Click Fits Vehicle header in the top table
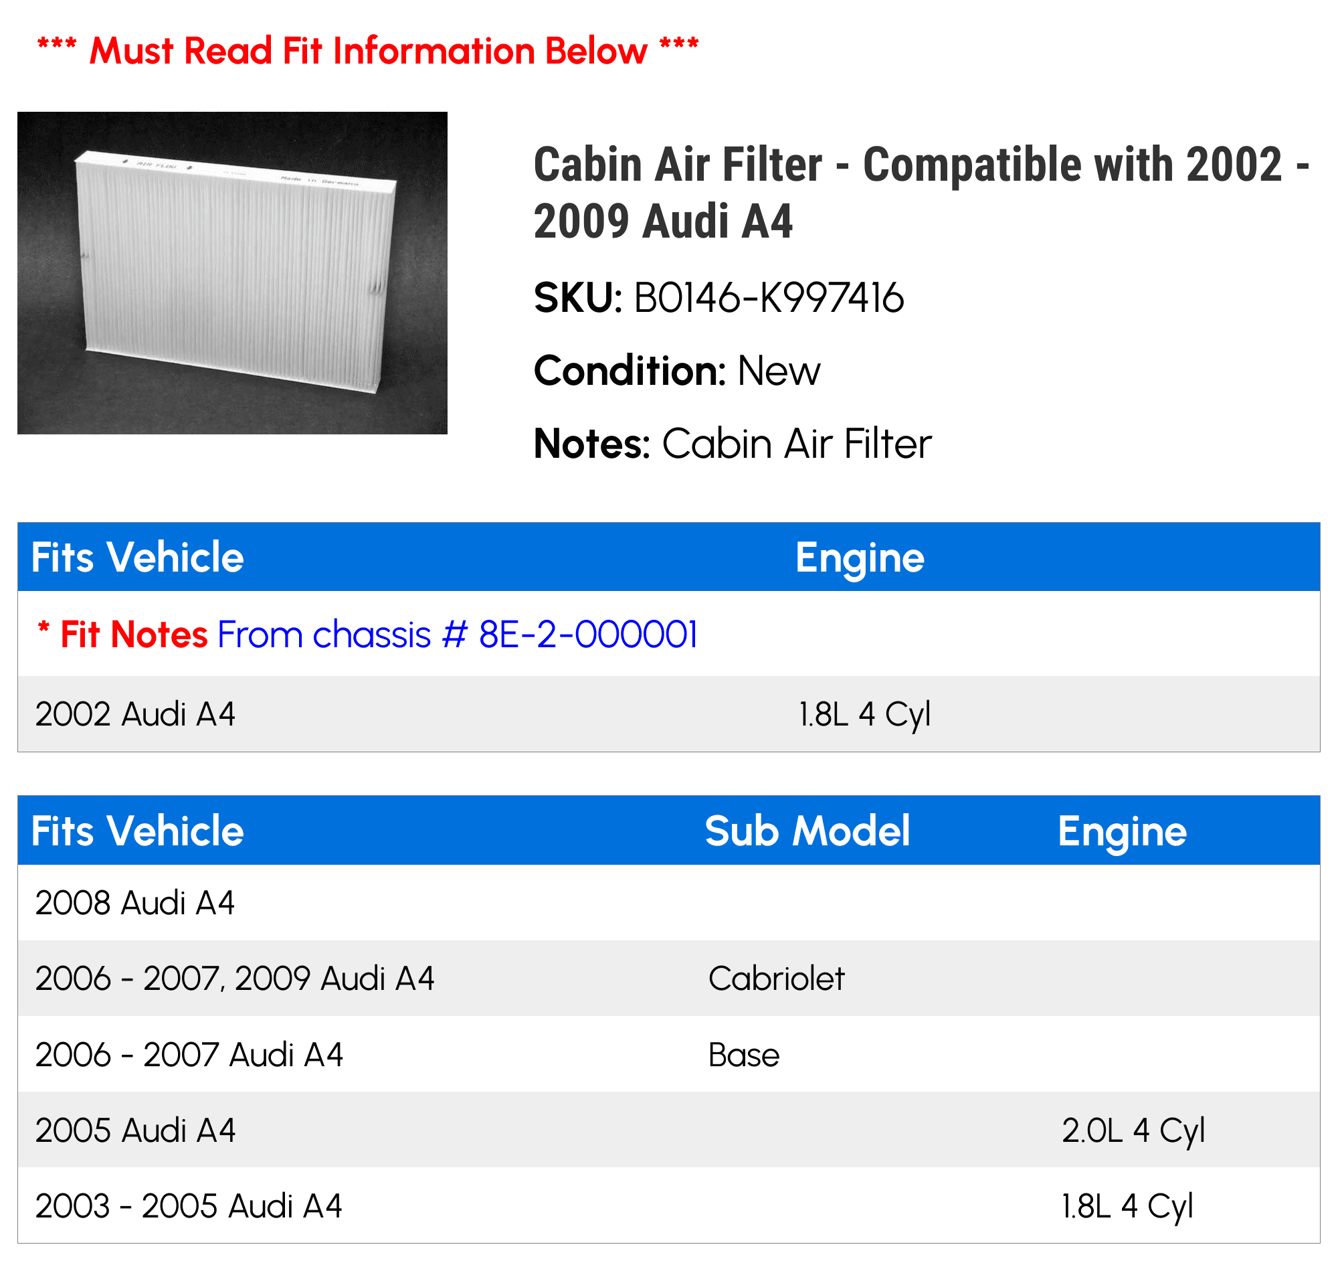This screenshot has width=1338, height=1261. pos(137,558)
